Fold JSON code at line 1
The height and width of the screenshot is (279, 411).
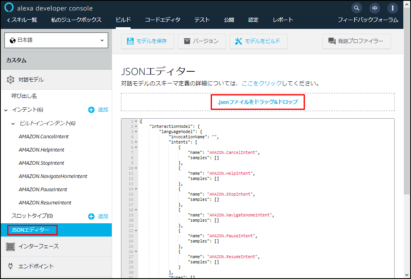(x=136, y=121)
